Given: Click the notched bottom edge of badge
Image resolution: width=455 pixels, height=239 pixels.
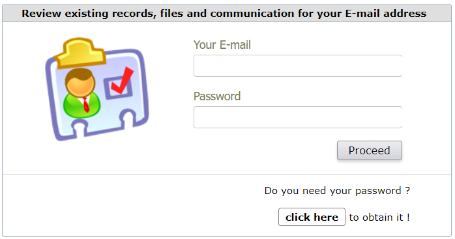Looking at the screenshot, I should [x=104, y=125].
